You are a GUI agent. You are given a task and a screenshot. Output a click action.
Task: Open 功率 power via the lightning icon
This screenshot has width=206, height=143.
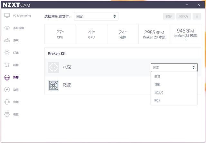click(x=7, y=90)
